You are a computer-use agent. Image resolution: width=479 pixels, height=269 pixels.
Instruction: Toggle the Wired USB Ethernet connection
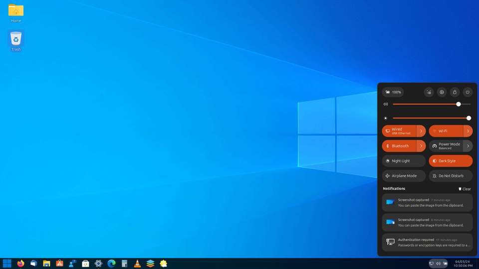pos(399,131)
